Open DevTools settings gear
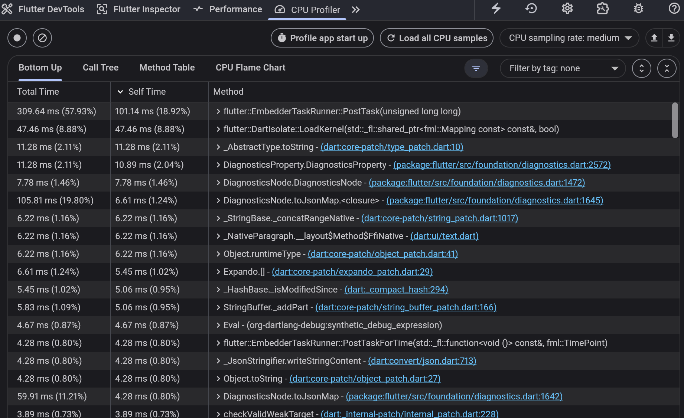Viewport: 684px width, 418px height. coord(567,9)
